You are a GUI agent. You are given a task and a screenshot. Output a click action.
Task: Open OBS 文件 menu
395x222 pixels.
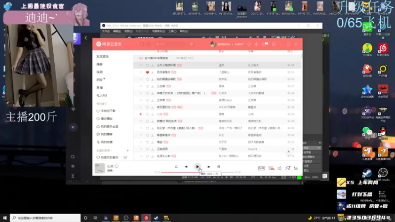tap(106, 31)
